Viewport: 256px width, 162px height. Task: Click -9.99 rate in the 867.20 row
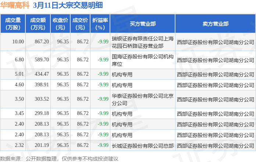tap(103, 42)
